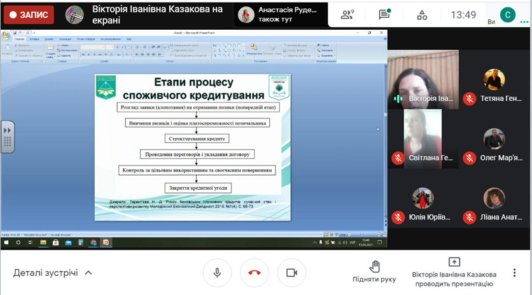Open font name combo box in PowerPoint
Viewport: 532px width, 295px height.
click(93, 48)
